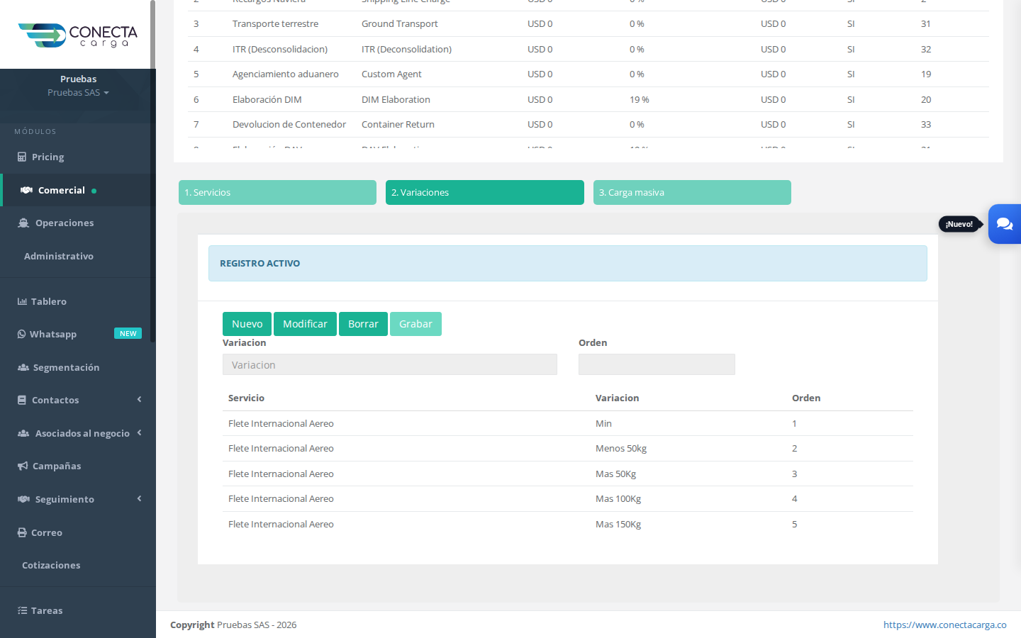This screenshot has width=1021, height=638.
Task: Switch to the 3. Carga masiva tab
Action: pyautogui.click(x=692, y=193)
